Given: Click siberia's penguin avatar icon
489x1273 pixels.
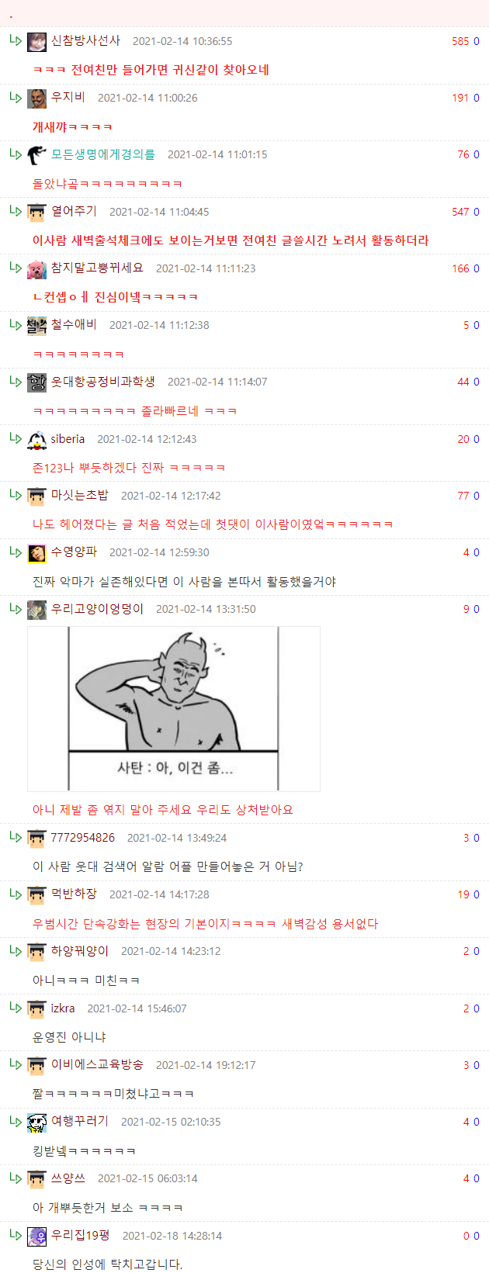Looking at the screenshot, I should 36,440.
